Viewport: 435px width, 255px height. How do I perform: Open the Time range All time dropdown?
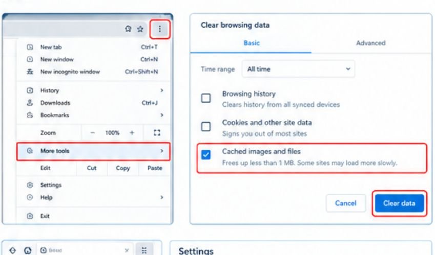(x=298, y=69)
